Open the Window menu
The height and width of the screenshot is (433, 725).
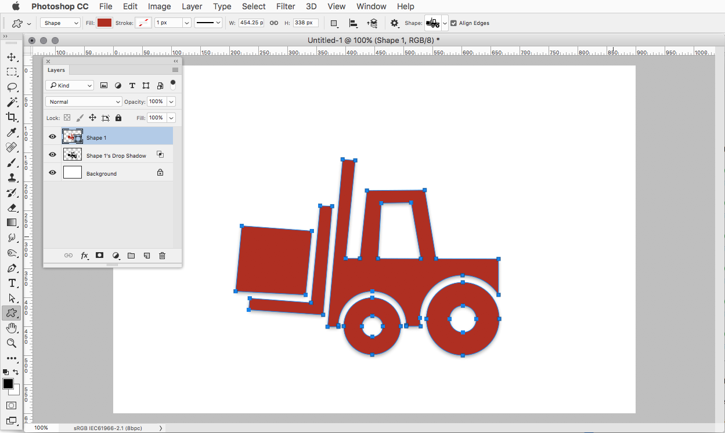[x=371, y=6]
